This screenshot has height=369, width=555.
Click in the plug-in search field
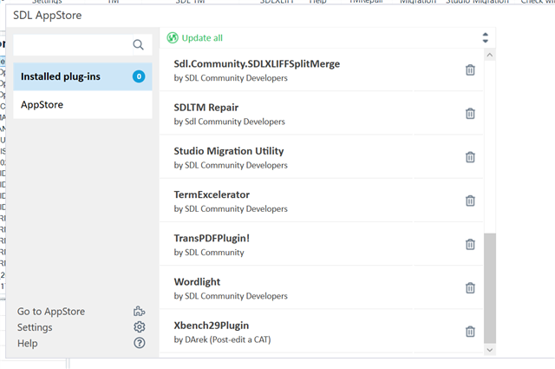[73, 44]
